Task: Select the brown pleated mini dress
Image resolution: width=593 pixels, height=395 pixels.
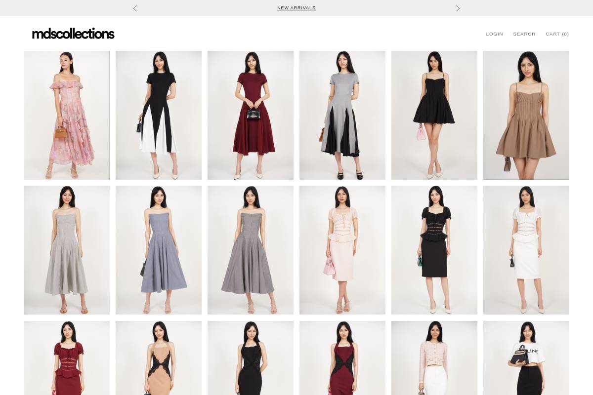Action: (x=526, y=115)
